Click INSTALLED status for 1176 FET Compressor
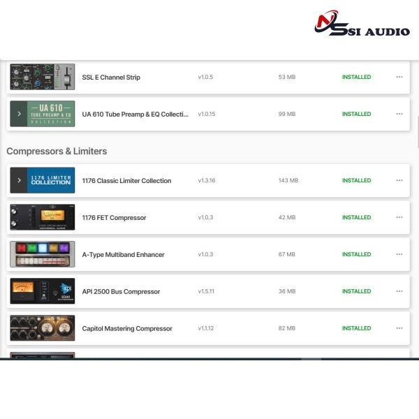Image resolution: width=419 pixels, height=419 pixels. click(356, 217)
